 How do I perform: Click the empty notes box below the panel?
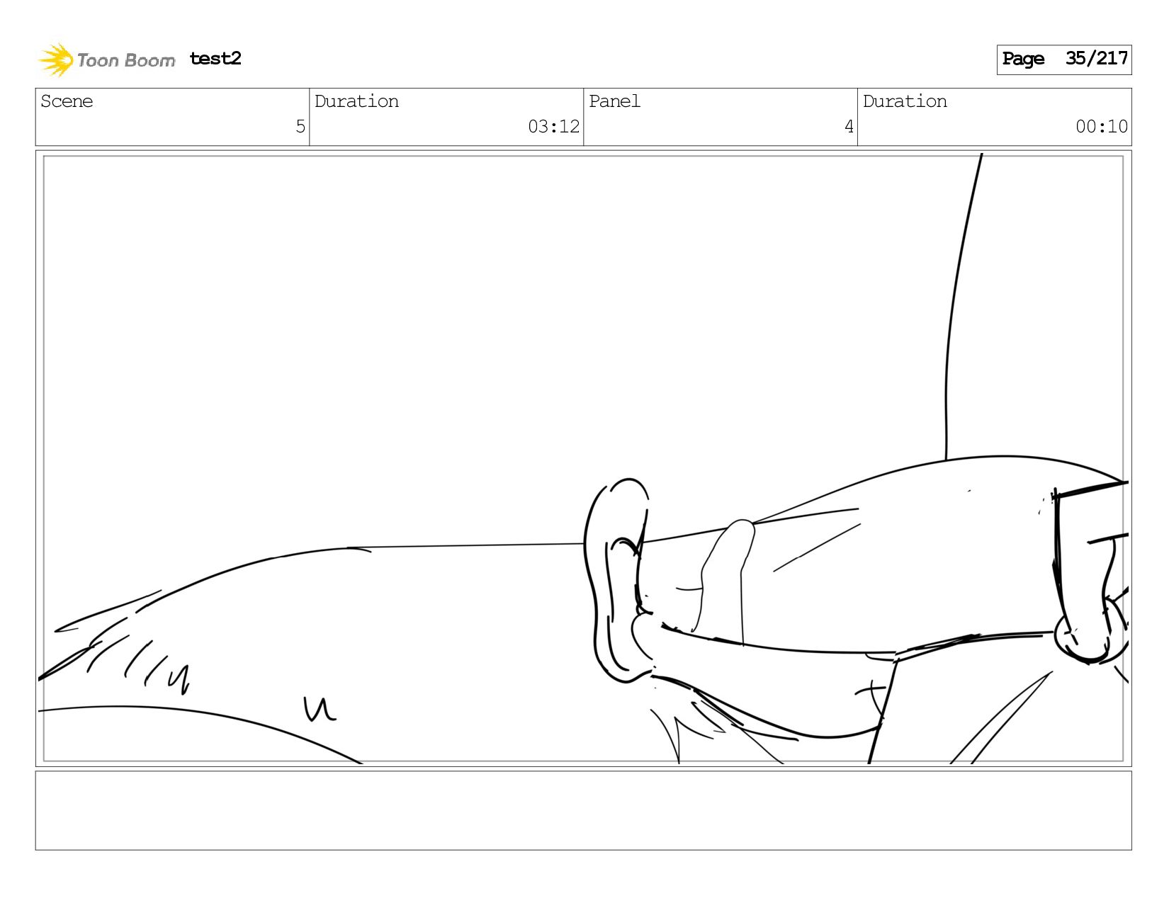pyautogui.click(x=584, y=811)
